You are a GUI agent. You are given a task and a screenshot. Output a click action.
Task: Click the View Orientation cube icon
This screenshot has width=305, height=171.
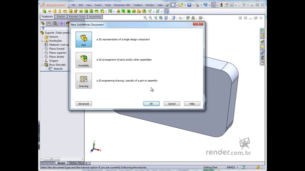pyautogui.click(x=166, y=18)
